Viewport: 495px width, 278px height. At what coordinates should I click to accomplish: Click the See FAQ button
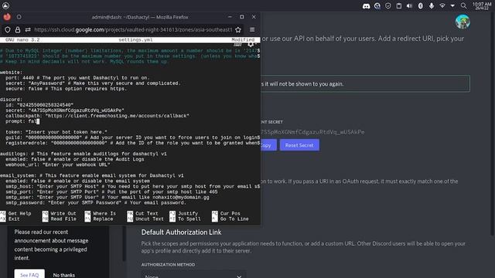[x=29, y=274]
